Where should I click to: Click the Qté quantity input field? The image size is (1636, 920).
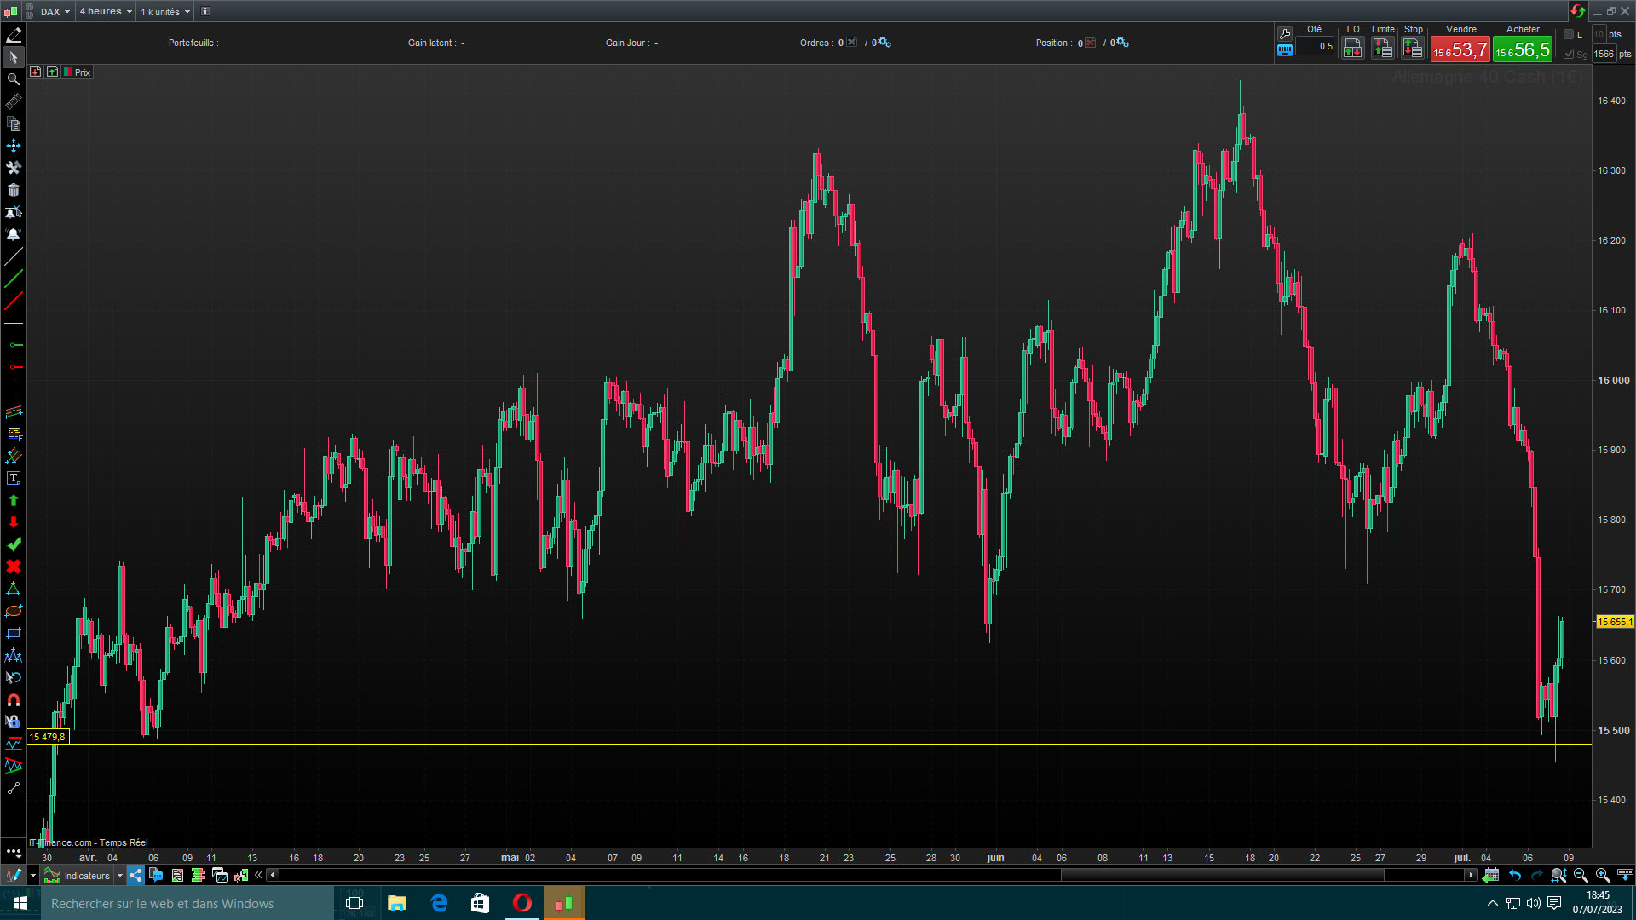click(1315, 47)
